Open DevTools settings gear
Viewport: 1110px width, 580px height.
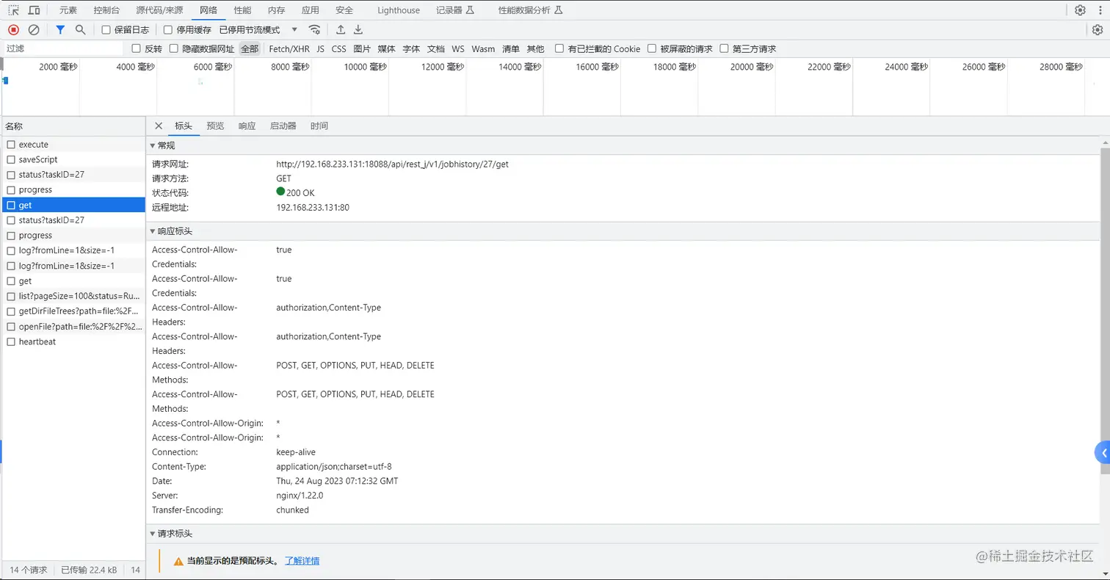point(1080,10)
